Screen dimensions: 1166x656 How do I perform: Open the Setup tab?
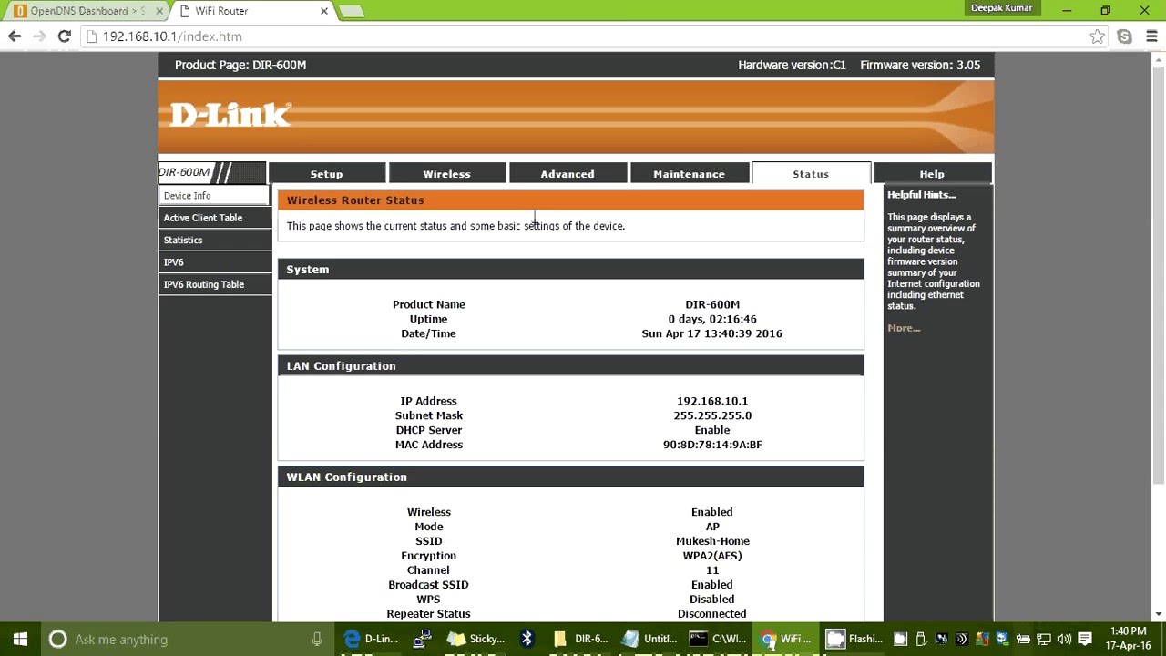[326, 173]
